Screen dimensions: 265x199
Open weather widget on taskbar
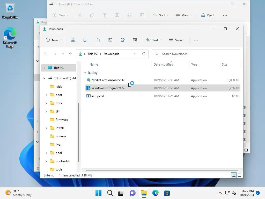tap(18, 193)
